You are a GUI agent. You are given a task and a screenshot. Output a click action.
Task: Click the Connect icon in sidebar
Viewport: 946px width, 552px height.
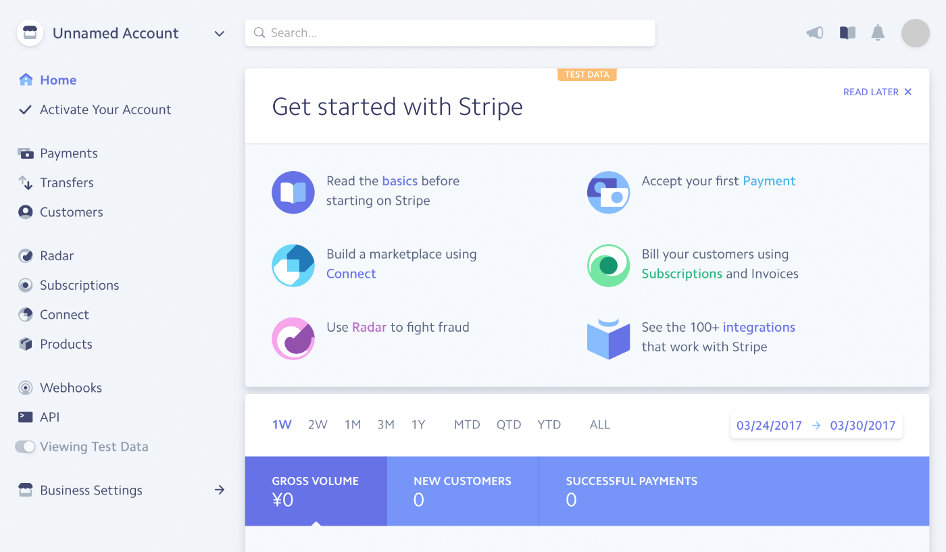(x=26, y=315)
